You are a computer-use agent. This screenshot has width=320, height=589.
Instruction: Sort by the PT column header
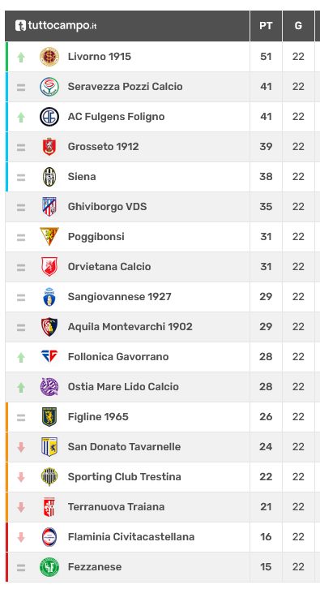[266, 26]
